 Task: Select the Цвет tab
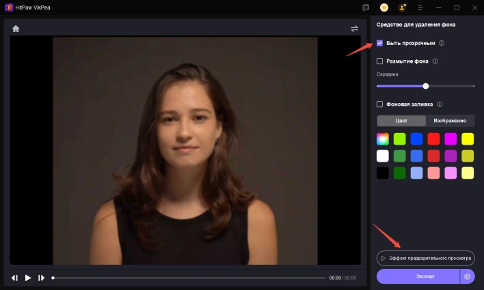[x=401, y=121]
